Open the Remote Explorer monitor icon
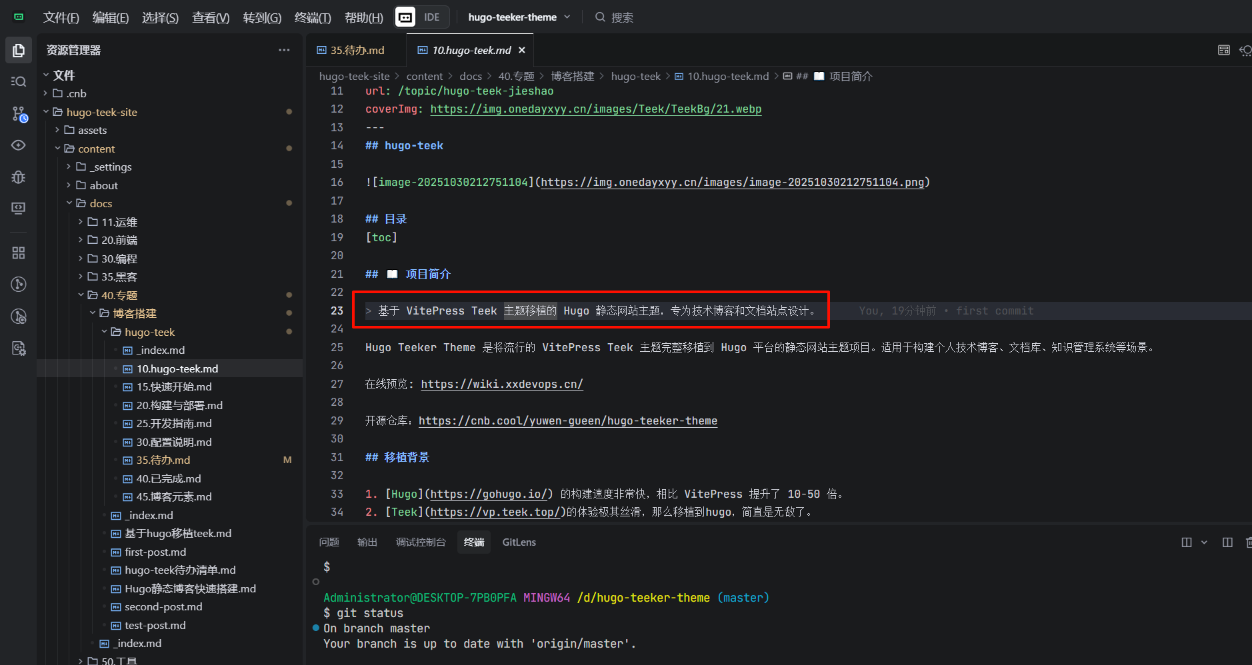This screenshot has height=665, width=1252. pyautogui.click(x=19, y=208)
